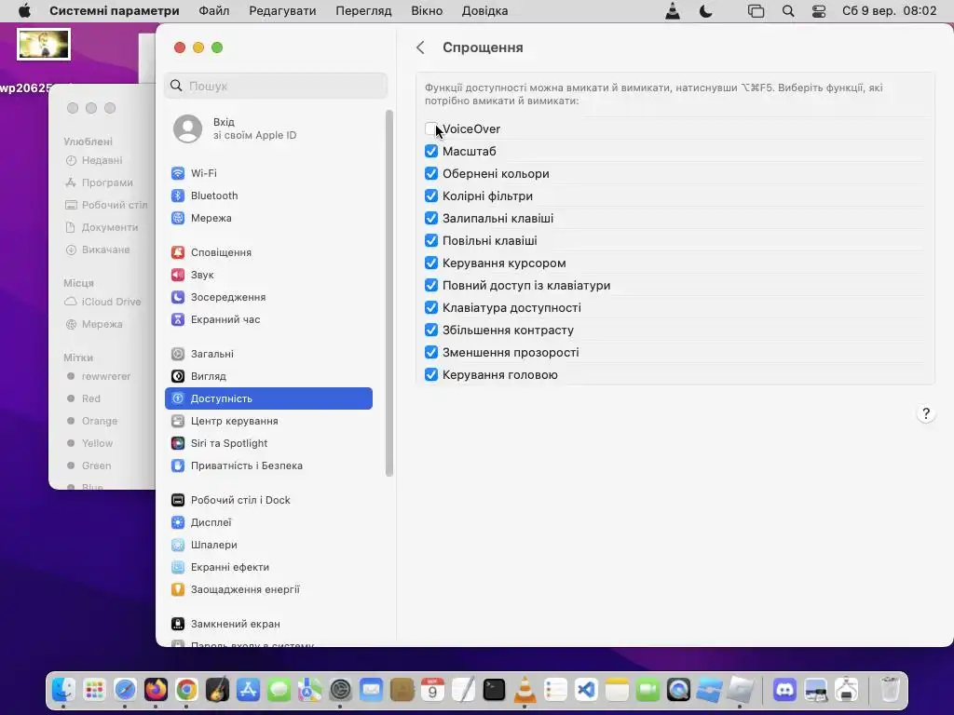This screenshot has width=954, height=715.
Task: Uncheck Збільшення контрасту checkbox
Action: pos(430,331)
